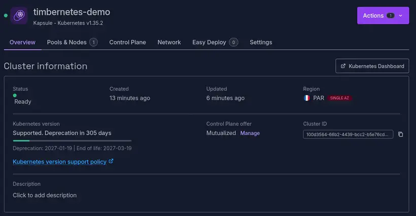Image resolution: width=416 pixels, height=216 pixels.
Task: Open the Kubernetes Dashboard button
Action: click(x=372, y=66)
